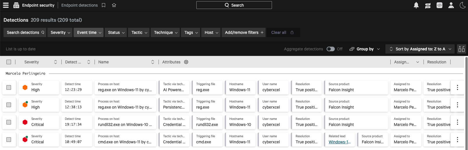The height and width of the screenshot is (150, 468).
Task: Select checkbox for the 10:49:07 detection
Action: click(x=9, y=140)
